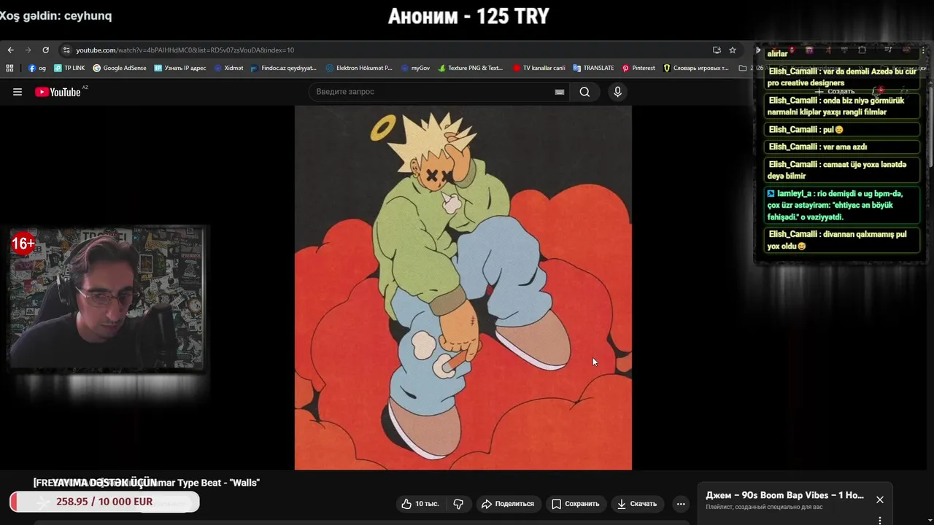Image resolution: width=934 pixels, height=525 pixels.
Task: Open the Словарь игровых bookmark
Action: pyautogui.click(x=695, y=68)
